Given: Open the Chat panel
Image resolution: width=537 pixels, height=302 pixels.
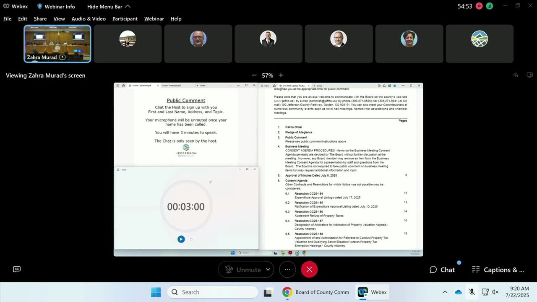Looking at the screenshot, I should pyautogui.click(x=442, y=270).
